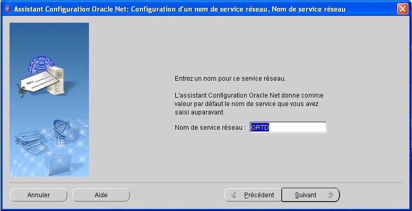Focus the Nom de service réseau field

click(288, 128)
